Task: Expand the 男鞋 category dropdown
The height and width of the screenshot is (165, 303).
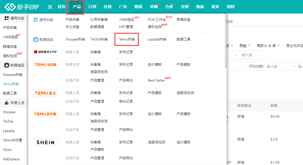Action: [x=245, y=46]
